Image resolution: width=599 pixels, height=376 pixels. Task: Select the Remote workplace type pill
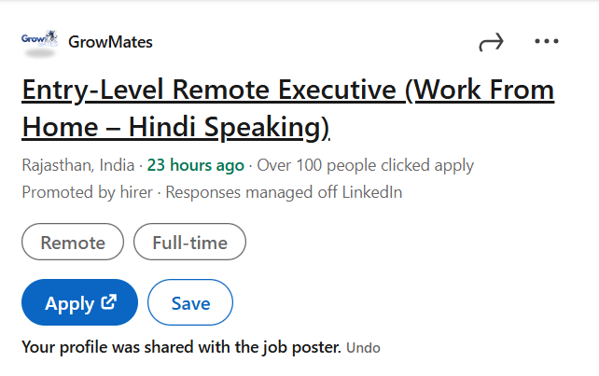point(72,243)
